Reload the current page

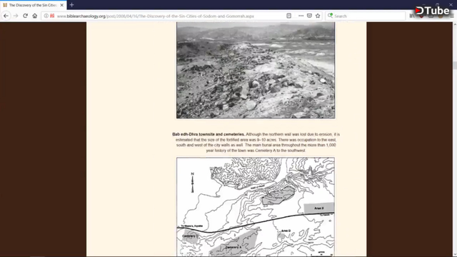(26, 16)
